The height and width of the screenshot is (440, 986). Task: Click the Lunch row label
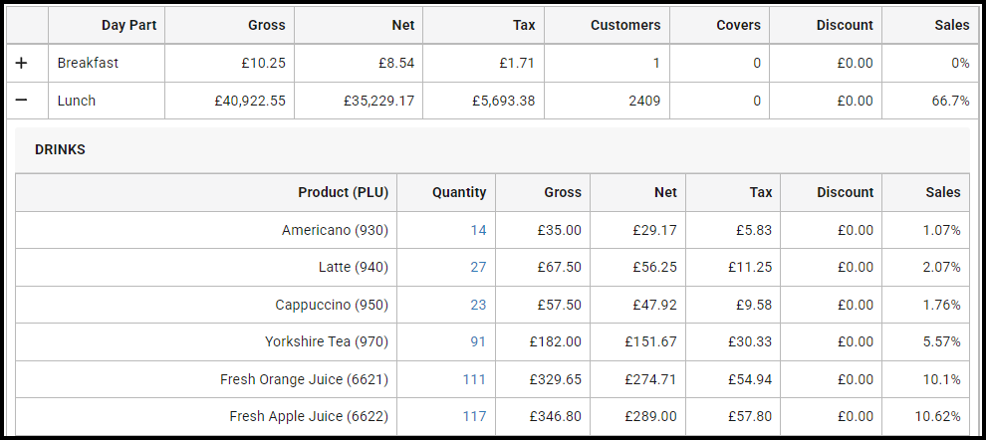[x=77, y=101]
